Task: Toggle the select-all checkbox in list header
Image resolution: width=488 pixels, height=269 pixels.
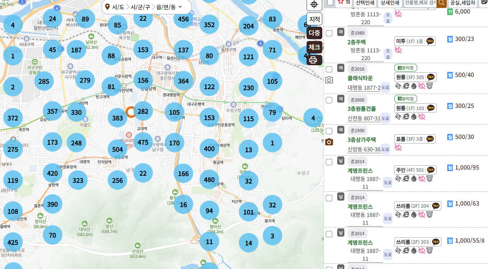Action: click(330, 2)
